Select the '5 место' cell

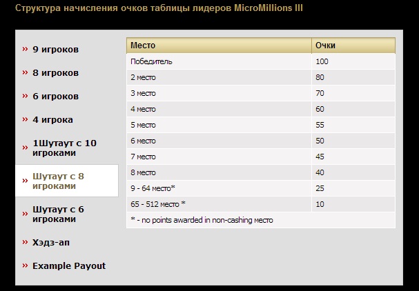219,125
